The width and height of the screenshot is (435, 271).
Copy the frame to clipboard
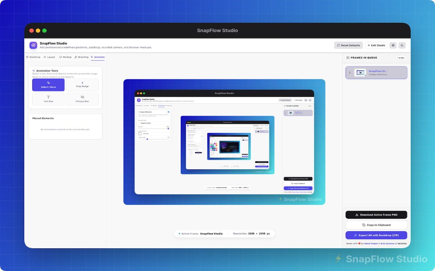[376, 225]
